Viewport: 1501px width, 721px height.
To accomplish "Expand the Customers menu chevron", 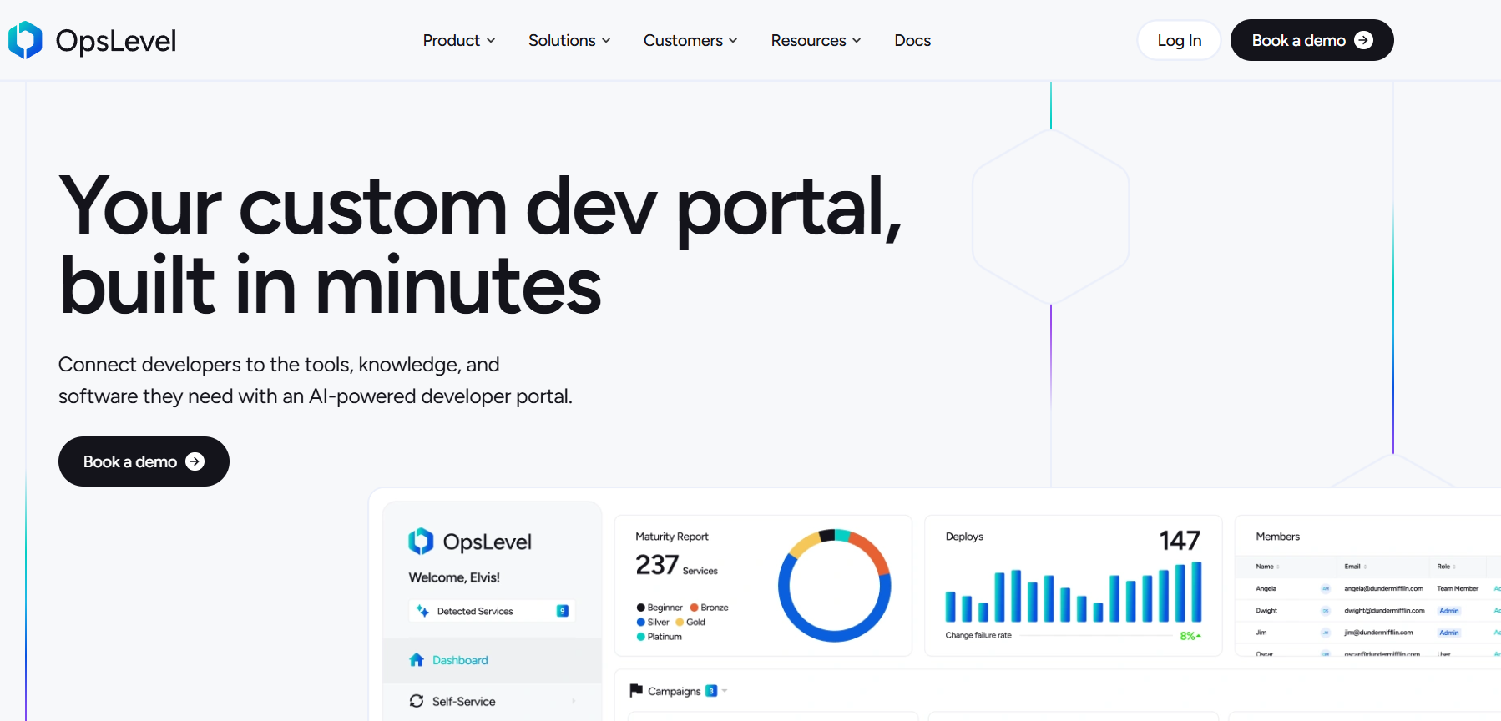I will (733, 40).
